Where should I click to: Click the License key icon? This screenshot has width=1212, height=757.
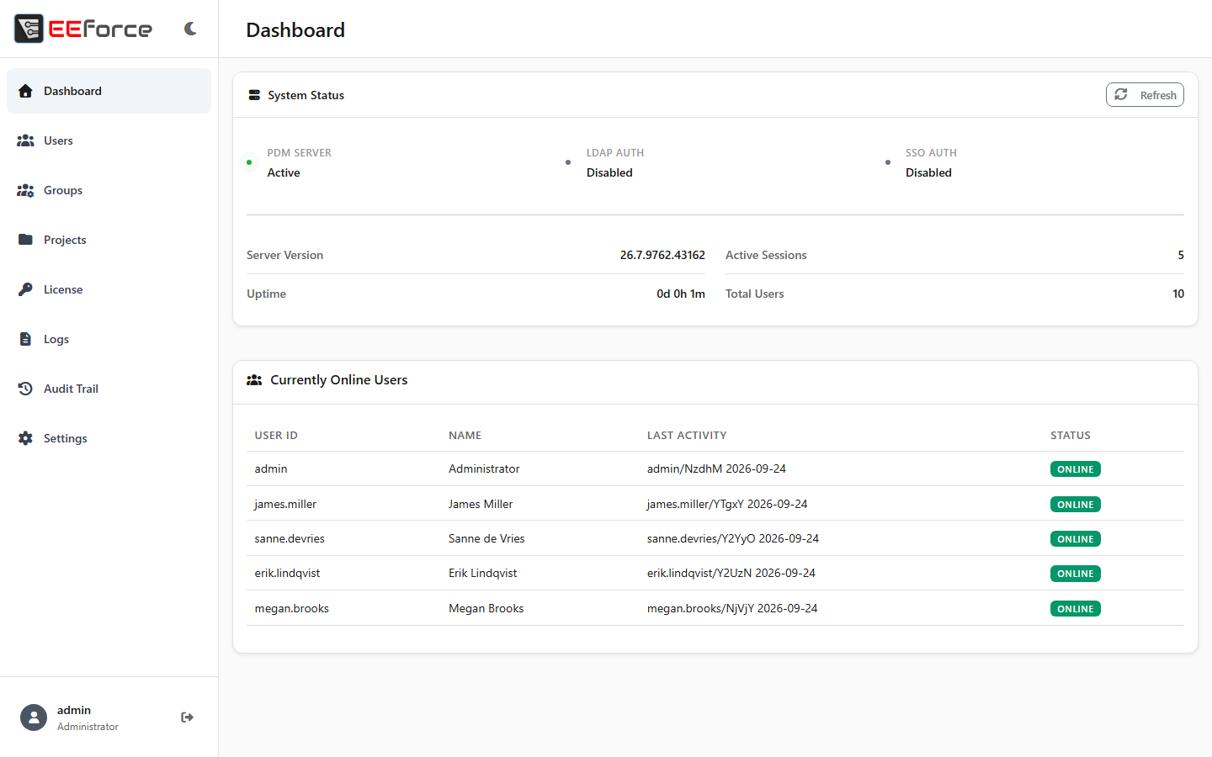(x=25, y=289)
